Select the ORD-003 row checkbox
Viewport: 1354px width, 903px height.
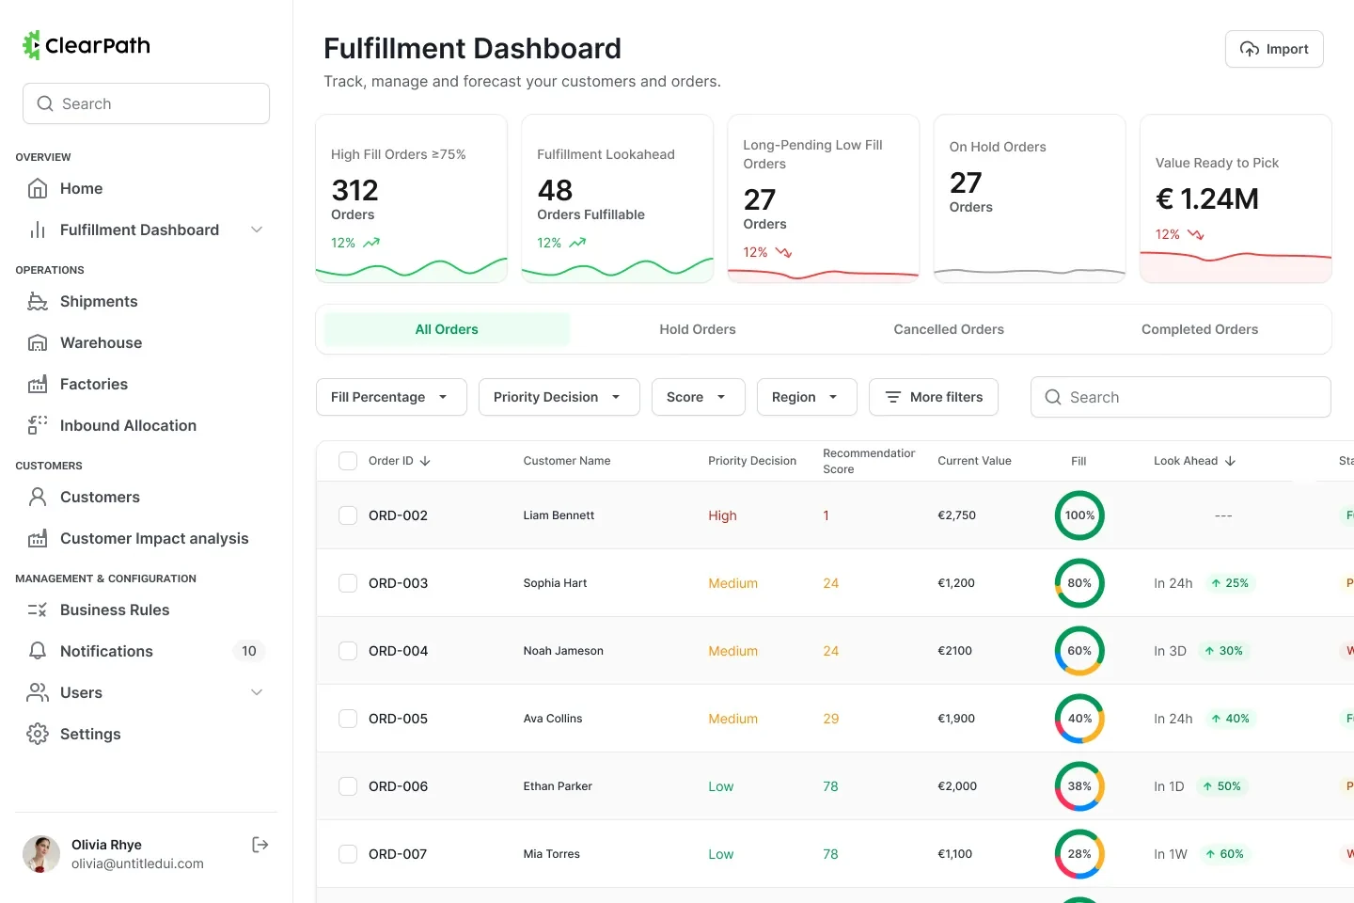click(x=348, y=583)
